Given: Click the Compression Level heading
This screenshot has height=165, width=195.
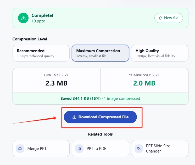Looking at the screenshot, I should point(30,39).
